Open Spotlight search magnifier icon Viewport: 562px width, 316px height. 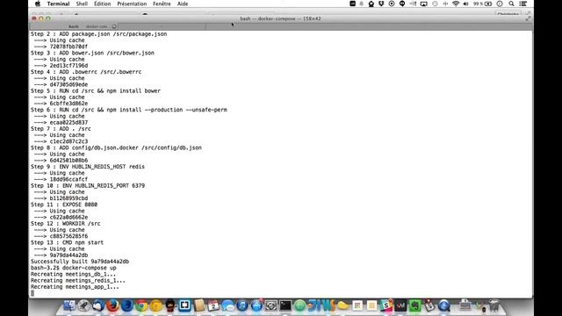click(511, 4)
